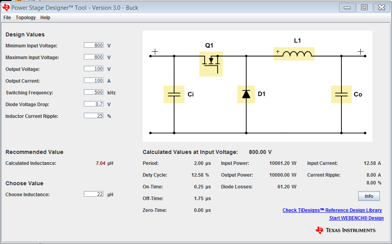Screen dimensions: 392x244
Task: Click the D1 diode symbol
Action: [246, 94]
